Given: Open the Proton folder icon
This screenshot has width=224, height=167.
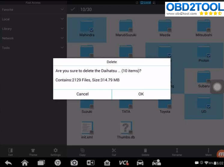Looking at the screenshot, I should [204, 52].
